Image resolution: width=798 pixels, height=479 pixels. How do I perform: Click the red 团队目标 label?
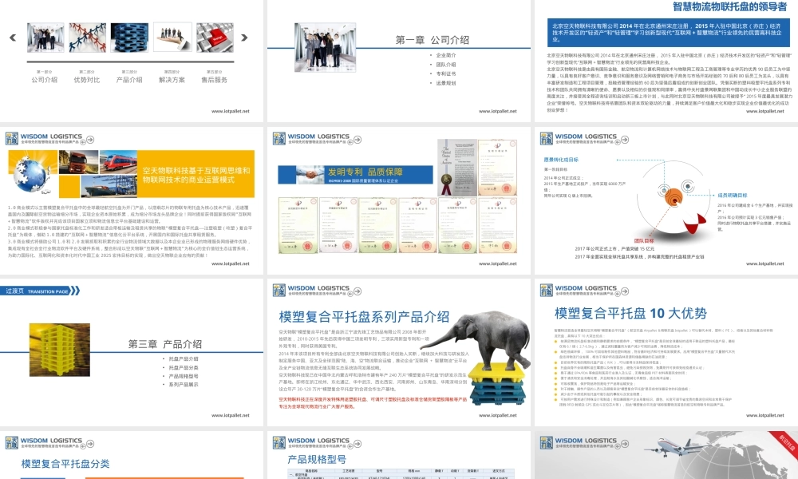(644, 241)
